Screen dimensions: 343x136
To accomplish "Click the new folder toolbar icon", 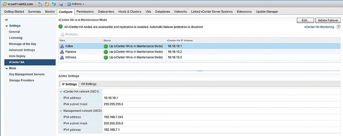I will [47, 4].
